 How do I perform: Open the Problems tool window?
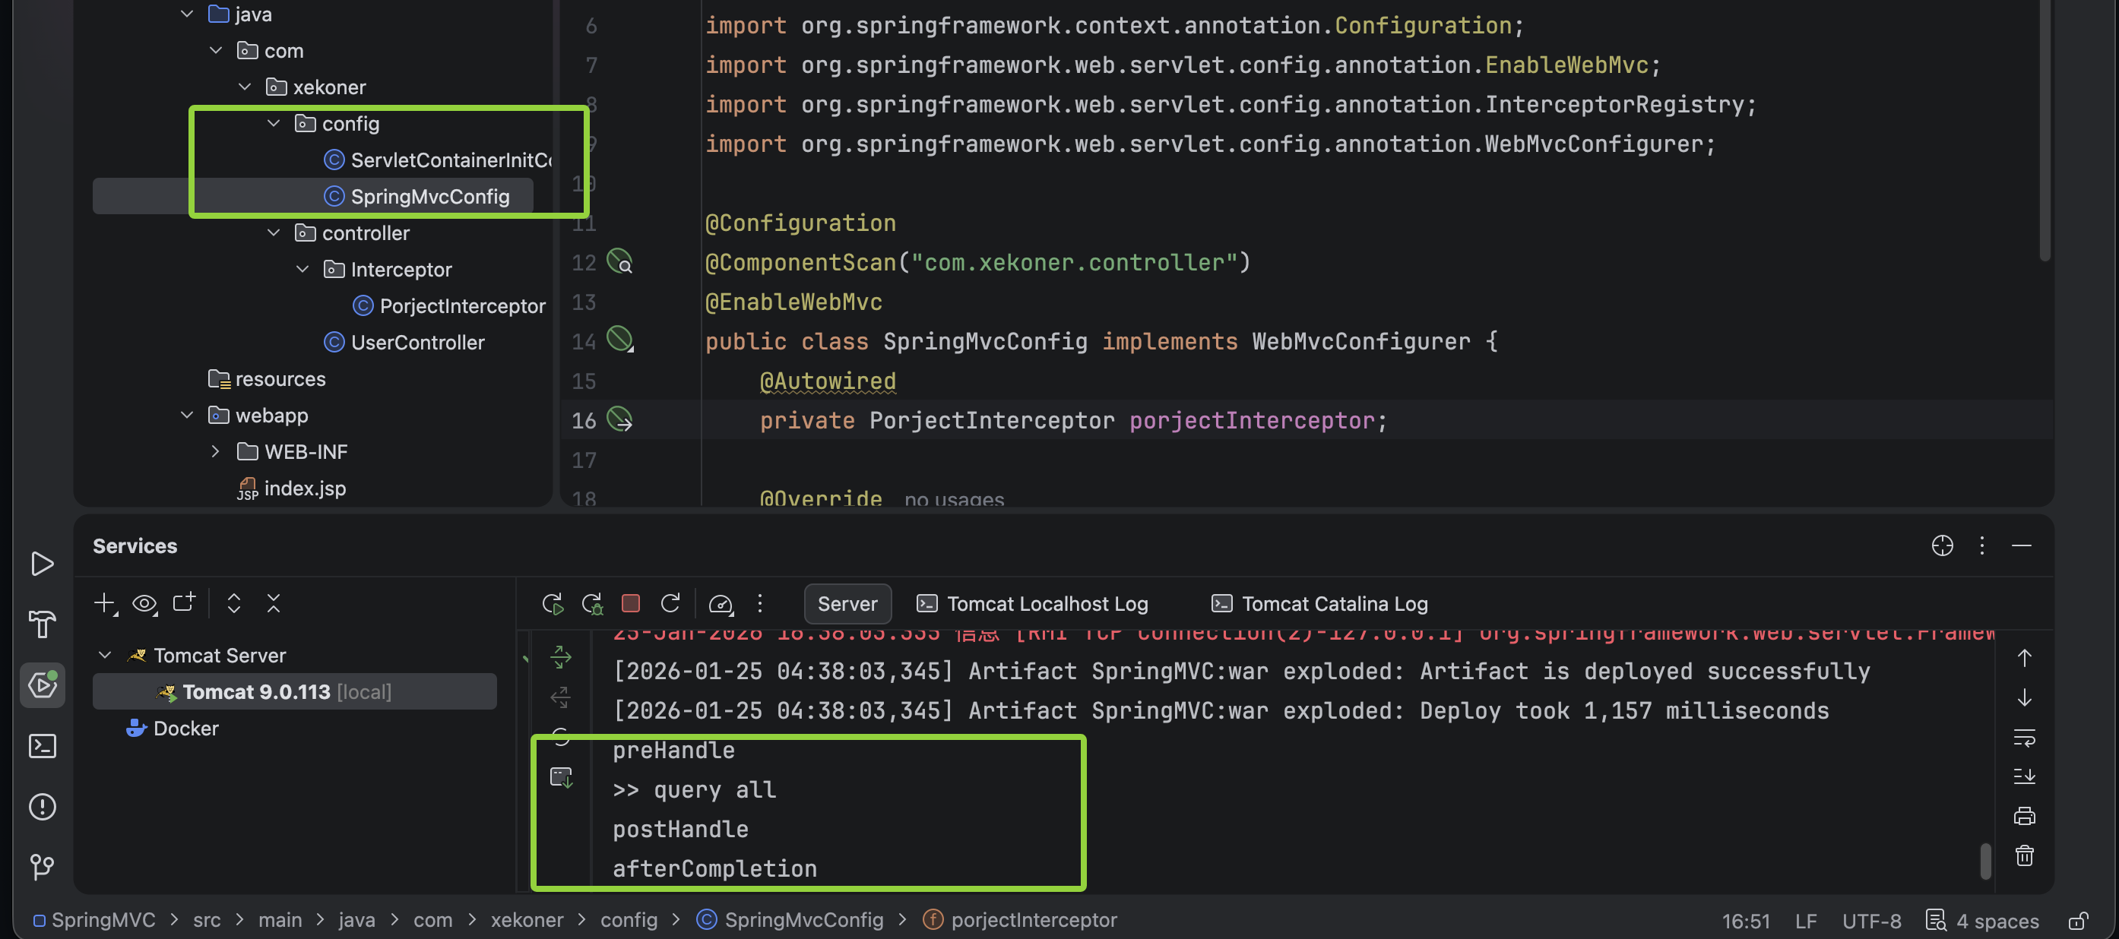coord(43,807)
